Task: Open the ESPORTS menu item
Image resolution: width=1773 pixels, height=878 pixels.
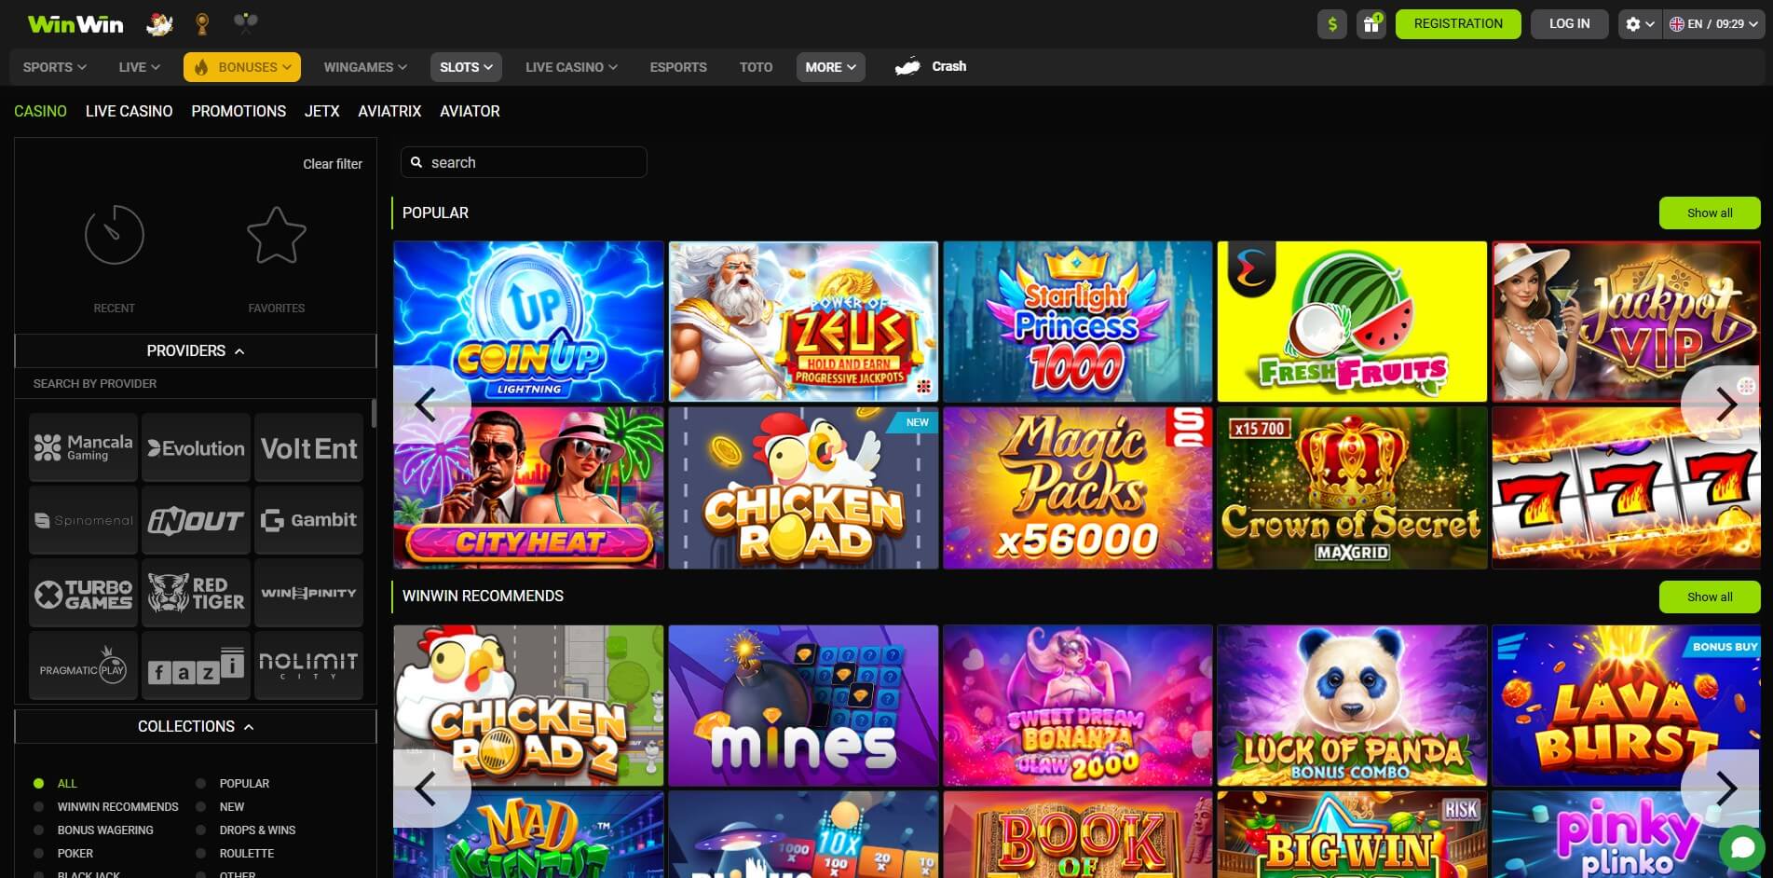Action: coord(677,66)
